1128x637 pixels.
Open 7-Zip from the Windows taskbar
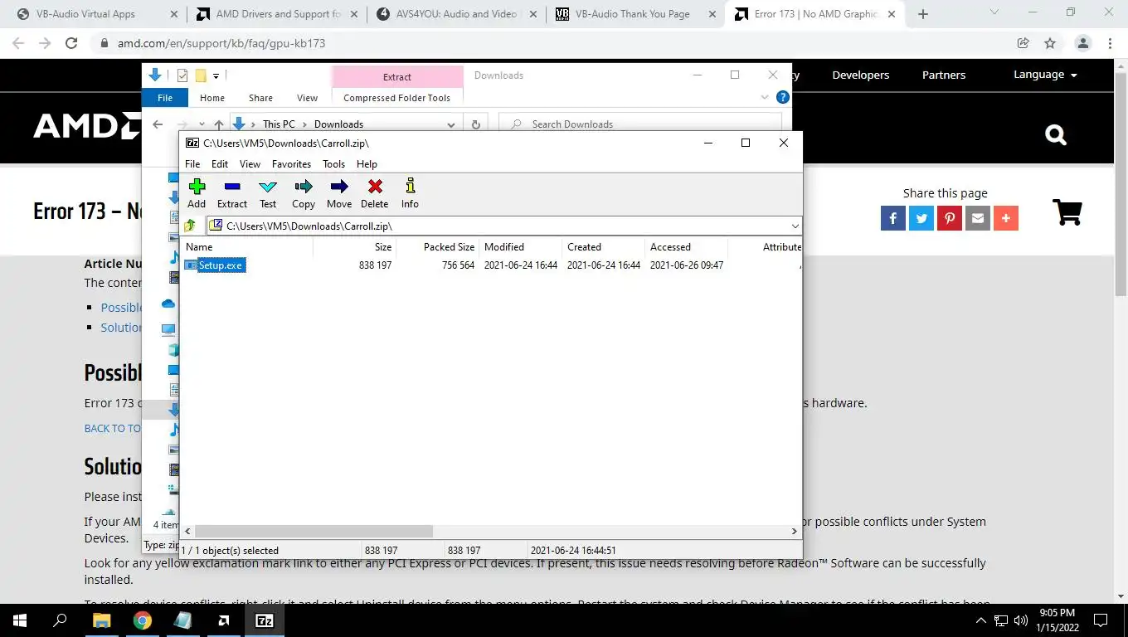265,620
